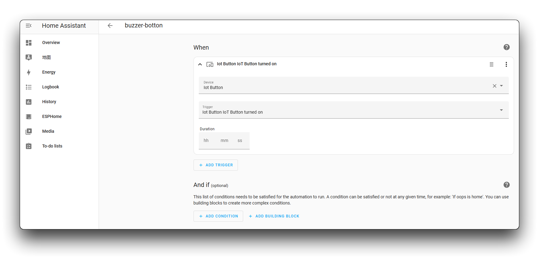Grab the trigger reorder handle icon
539x259 pixels.
tap(492, 64)
